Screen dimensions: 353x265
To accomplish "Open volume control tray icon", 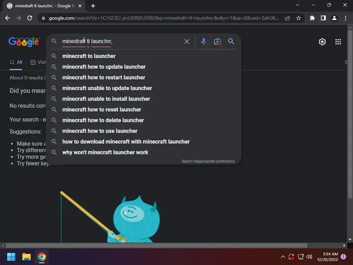I will (x=309, y=257).
